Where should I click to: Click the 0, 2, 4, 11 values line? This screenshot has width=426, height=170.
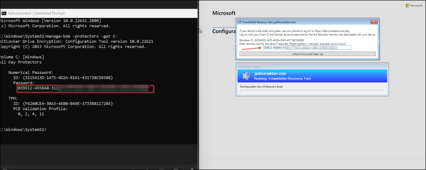(x=31, y=114)
